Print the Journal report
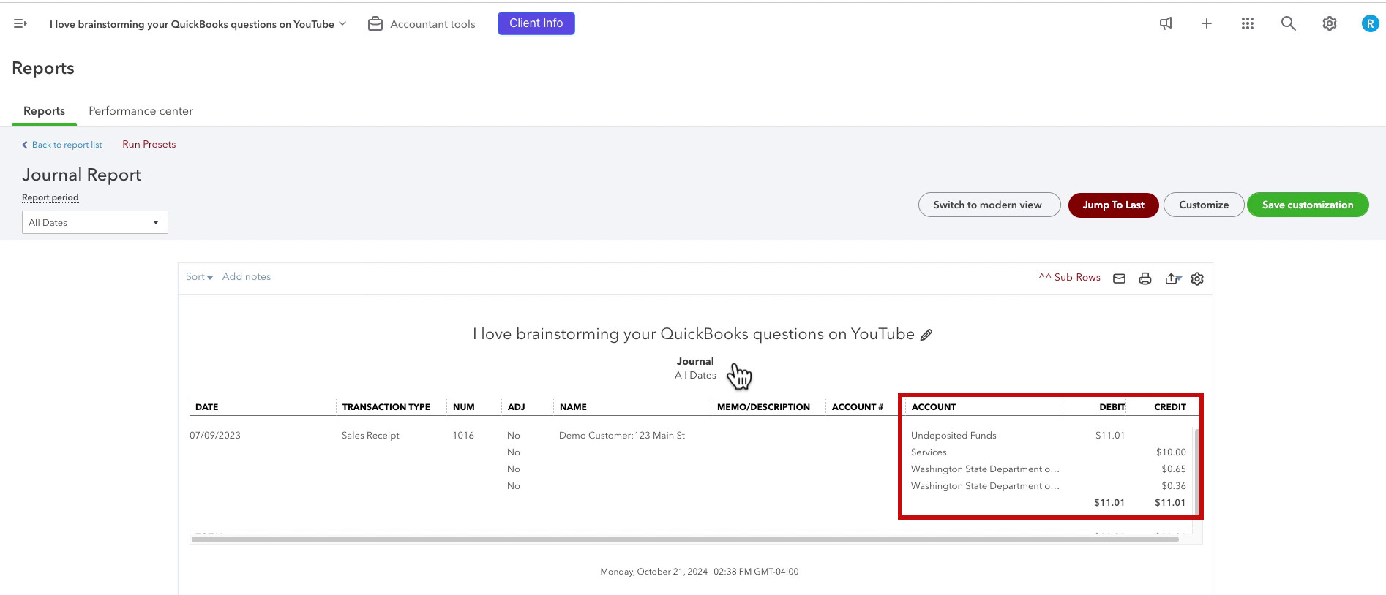1386x595 pixels. click(1145, 278)
